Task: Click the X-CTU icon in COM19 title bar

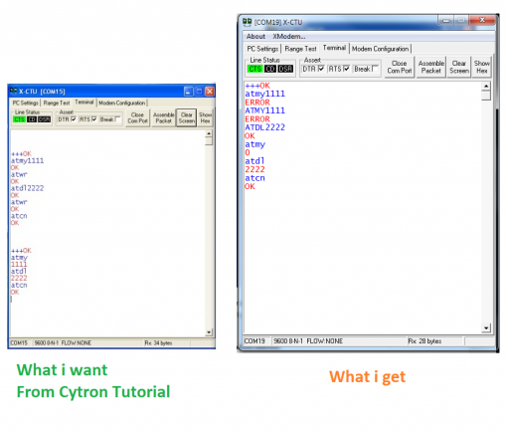Action: [x=247, y=22]
